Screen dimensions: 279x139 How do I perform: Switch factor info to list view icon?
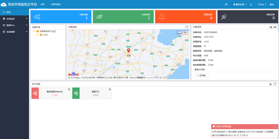point(270,84)
